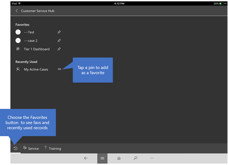Toggle the highlighted menu button in the bottom bar
Image resolution: width=228 pixels, height=165 pixels.
pyautogui.click(x=102, y=158)
